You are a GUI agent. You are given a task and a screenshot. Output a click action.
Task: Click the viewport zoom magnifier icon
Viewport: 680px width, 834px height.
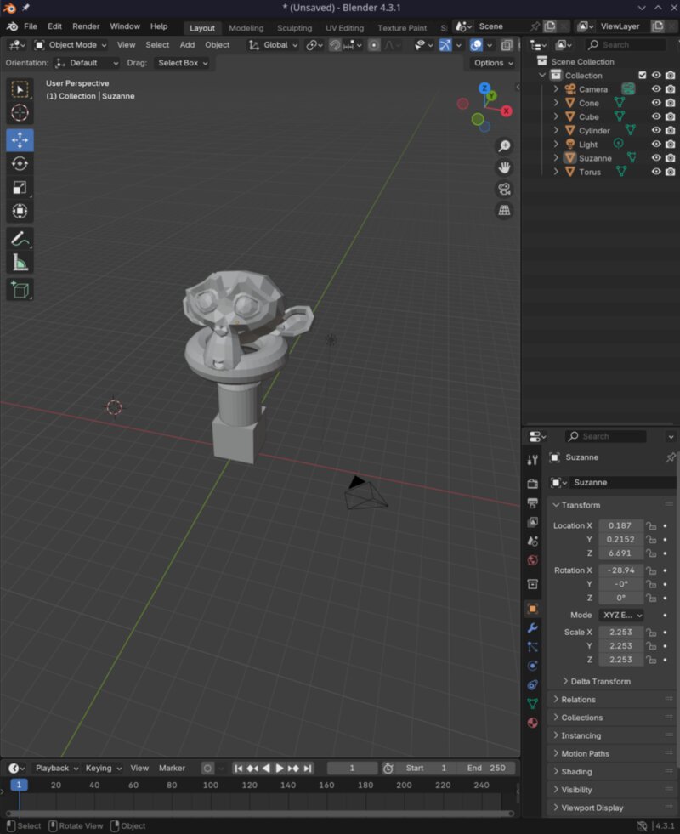click(504, 145)
